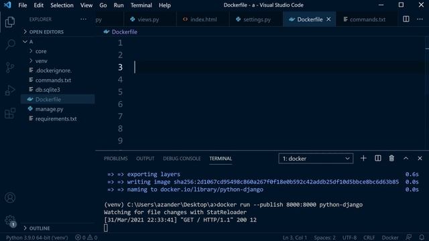Maximize the panel with up chevron
The height and width of the screenshot is (241, 429).
406,158
